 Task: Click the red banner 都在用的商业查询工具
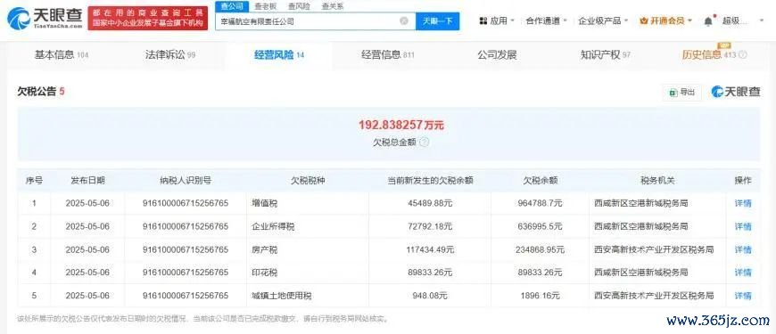(147, 18)
